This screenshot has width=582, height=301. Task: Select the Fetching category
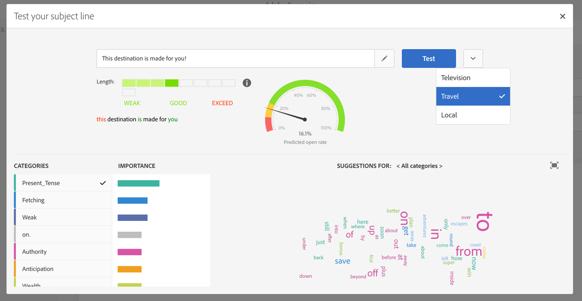(63, 200)
